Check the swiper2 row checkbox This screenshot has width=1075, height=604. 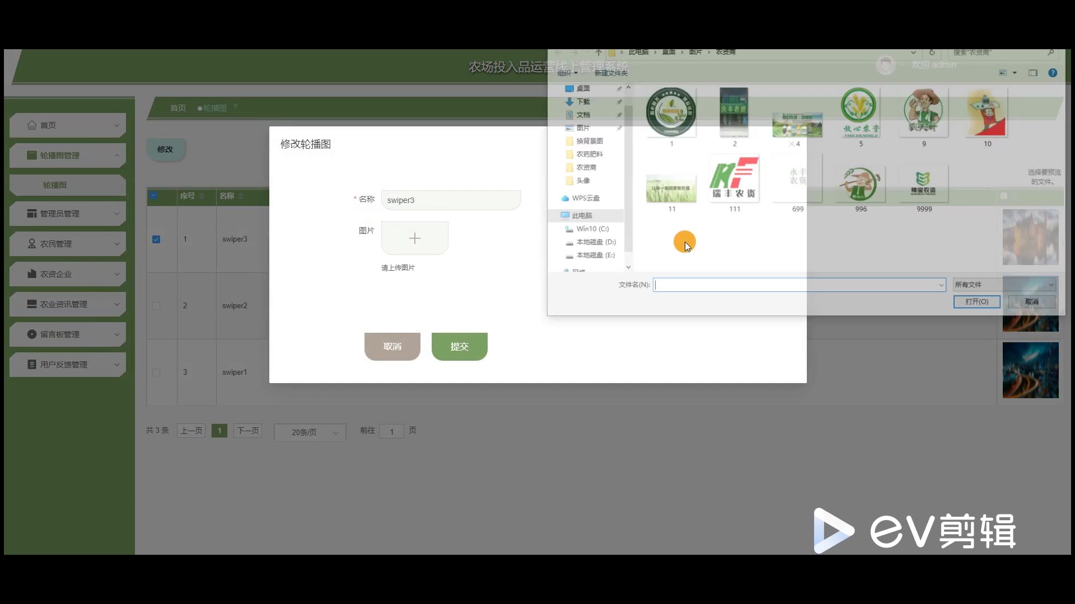tap(156, 306)
